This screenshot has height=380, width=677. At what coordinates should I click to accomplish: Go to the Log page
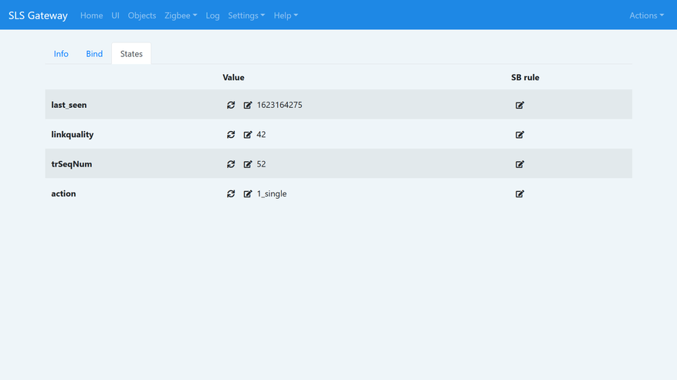(x=212, y=15)
